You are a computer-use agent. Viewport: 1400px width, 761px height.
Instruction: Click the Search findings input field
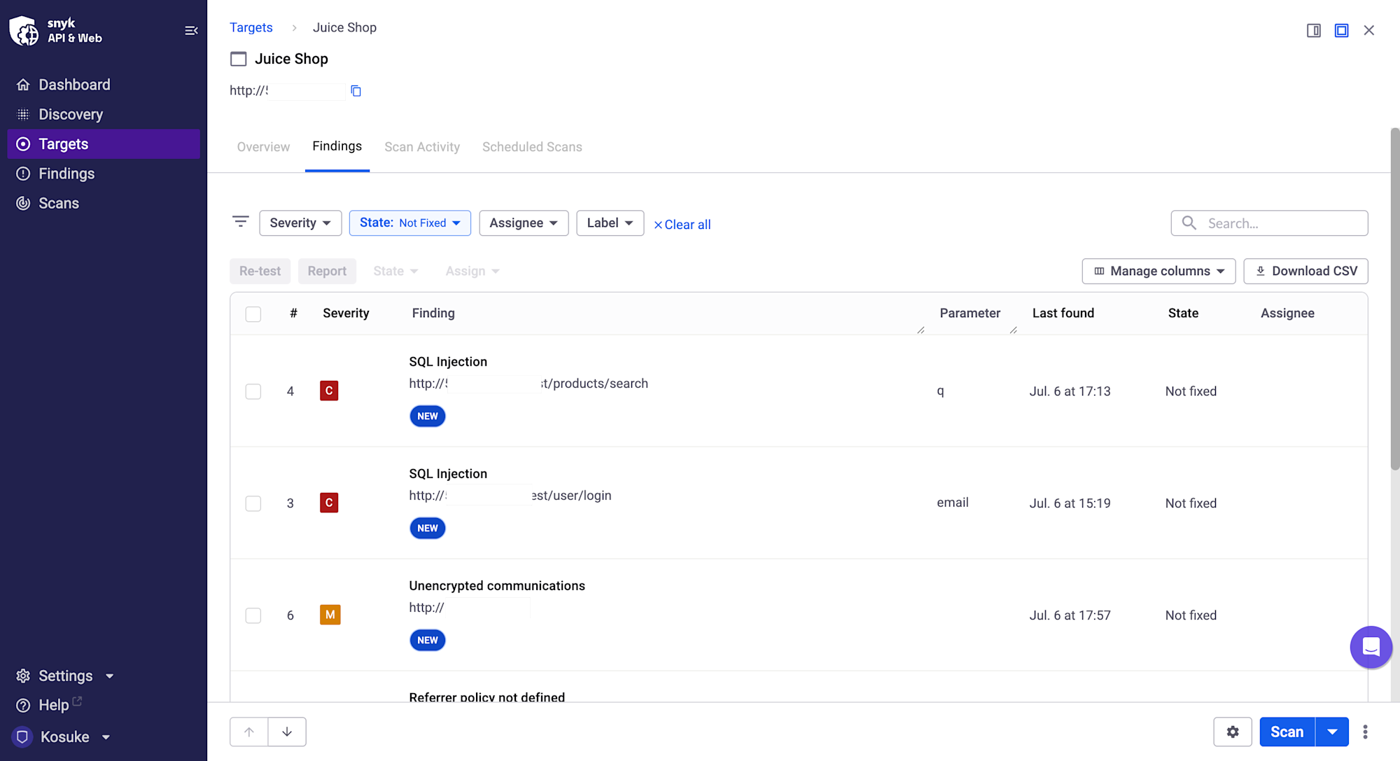1269,223
